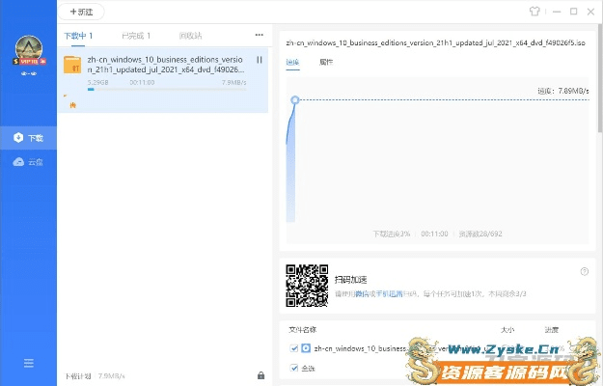Click the lock icon at list bottom
The width and height of the screenshot is (603, 386).
(261, 375)
